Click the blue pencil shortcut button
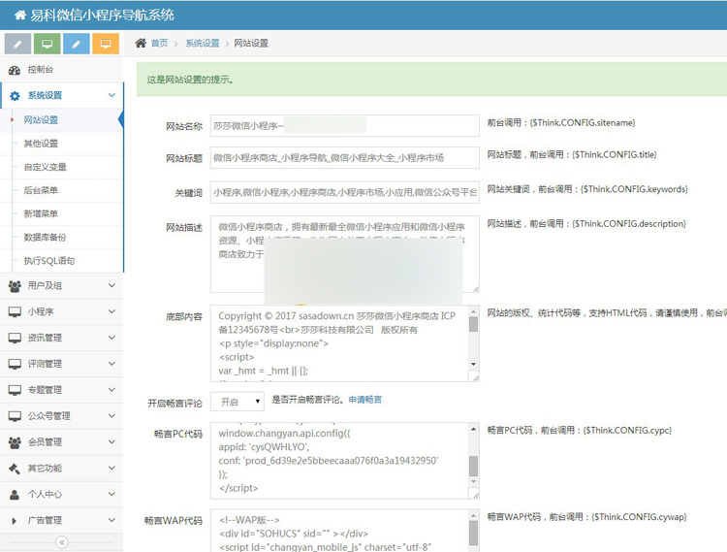This screenshot has width=727, height=552. tap(76, 44)
